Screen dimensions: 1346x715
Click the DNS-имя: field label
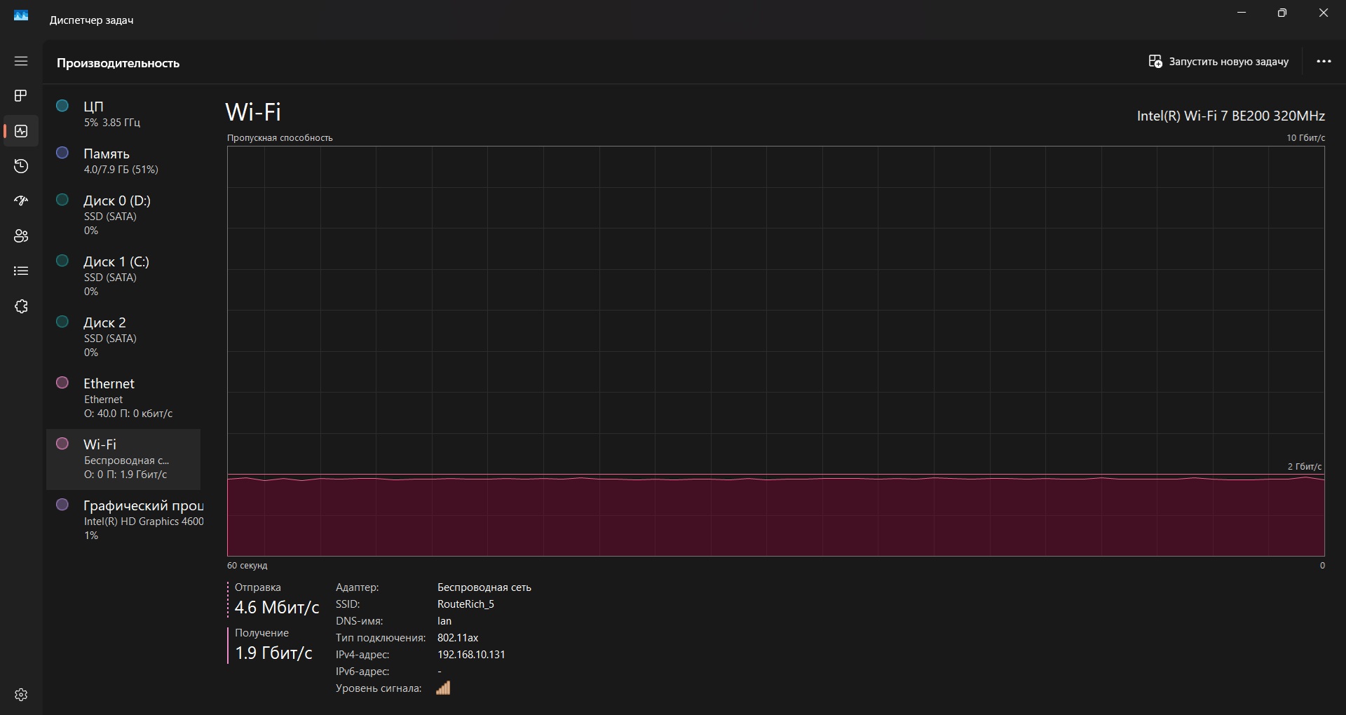360,621
